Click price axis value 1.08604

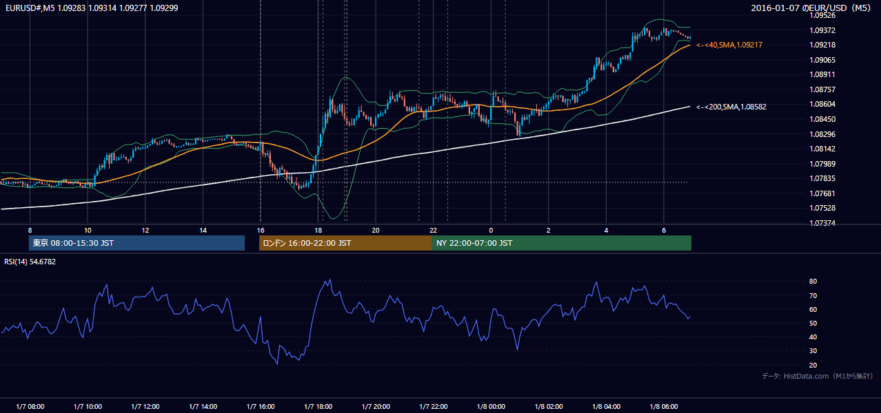coord(822,104)
